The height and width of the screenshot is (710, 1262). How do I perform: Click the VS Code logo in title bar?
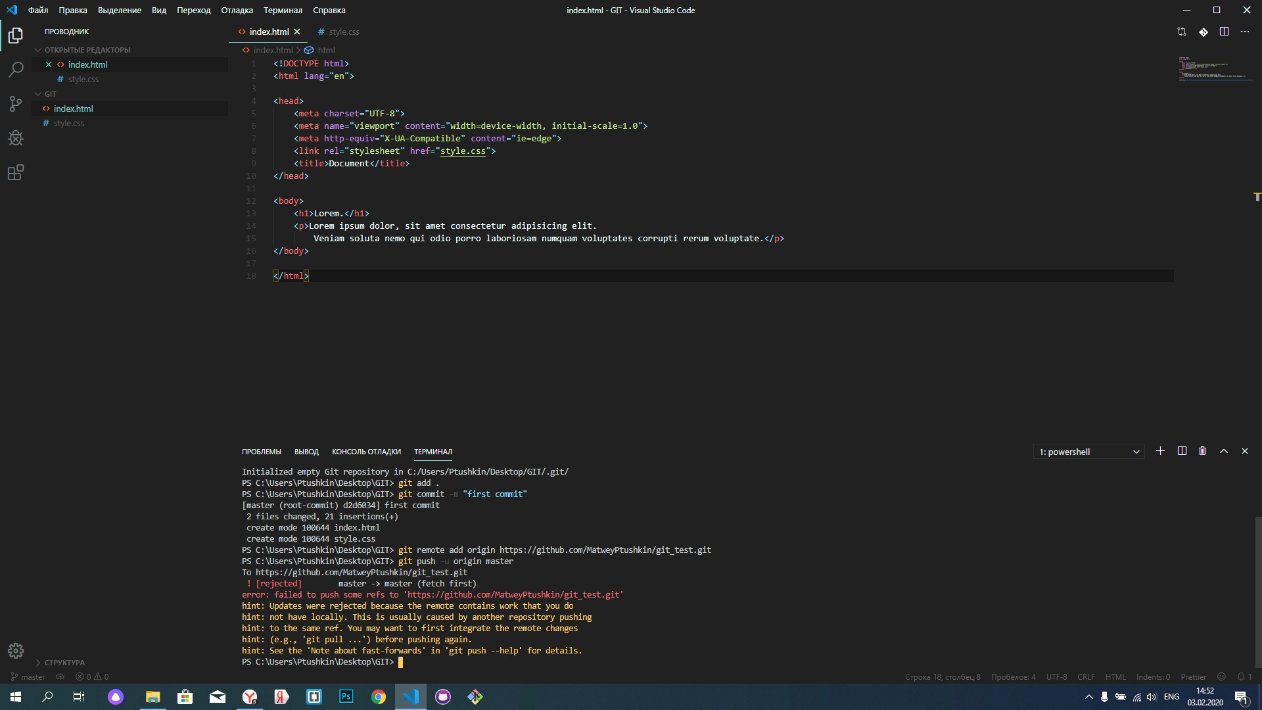pyautogui.click(x=12, y=10)
